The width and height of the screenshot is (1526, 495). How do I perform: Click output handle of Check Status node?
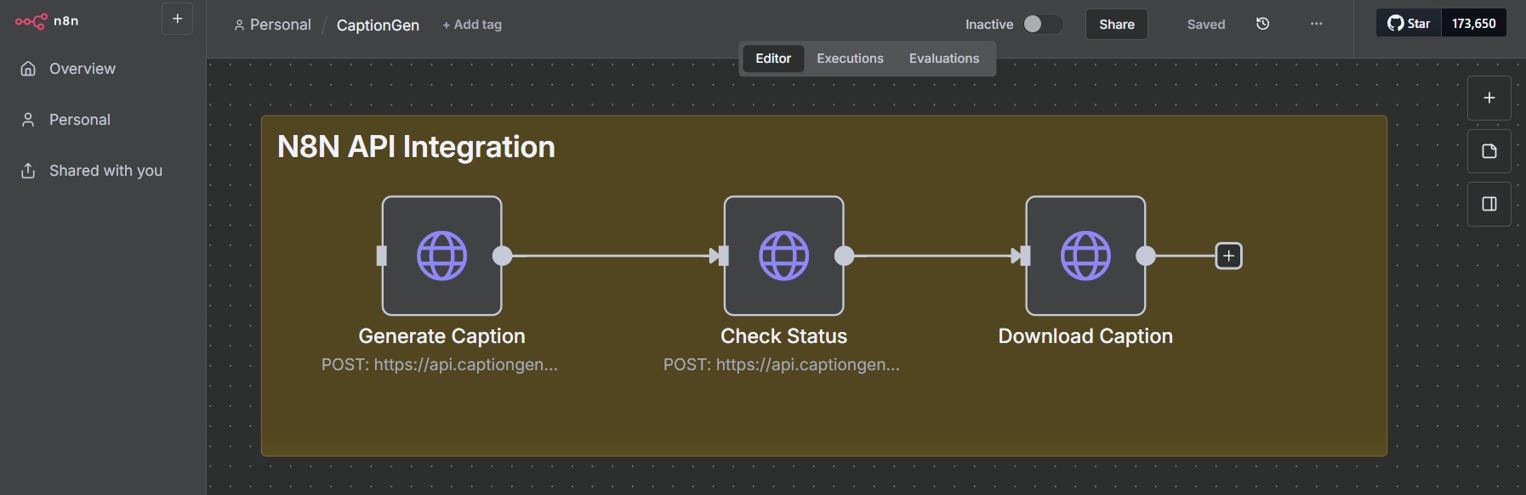(845, 256)
